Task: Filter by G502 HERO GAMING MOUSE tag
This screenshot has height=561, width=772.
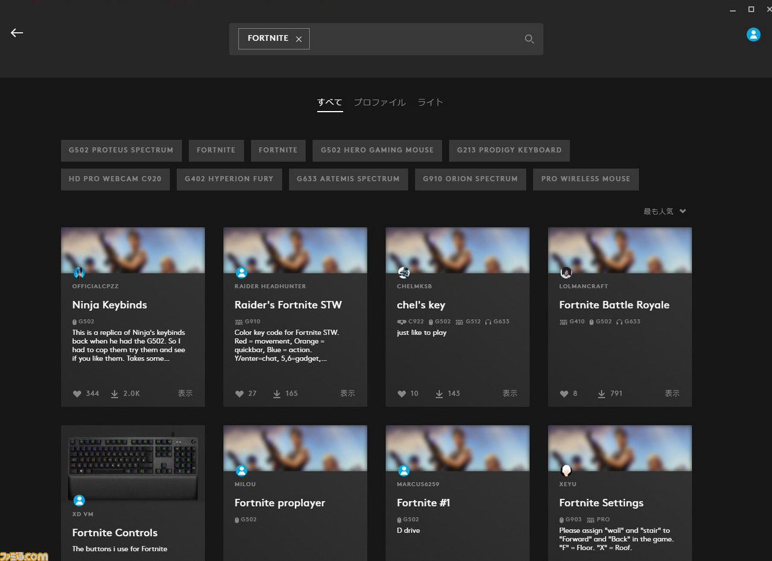Action: 377,150
